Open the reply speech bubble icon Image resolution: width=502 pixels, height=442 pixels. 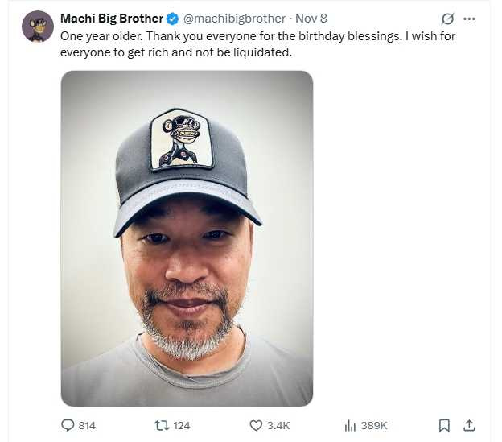tap(68, 425)
